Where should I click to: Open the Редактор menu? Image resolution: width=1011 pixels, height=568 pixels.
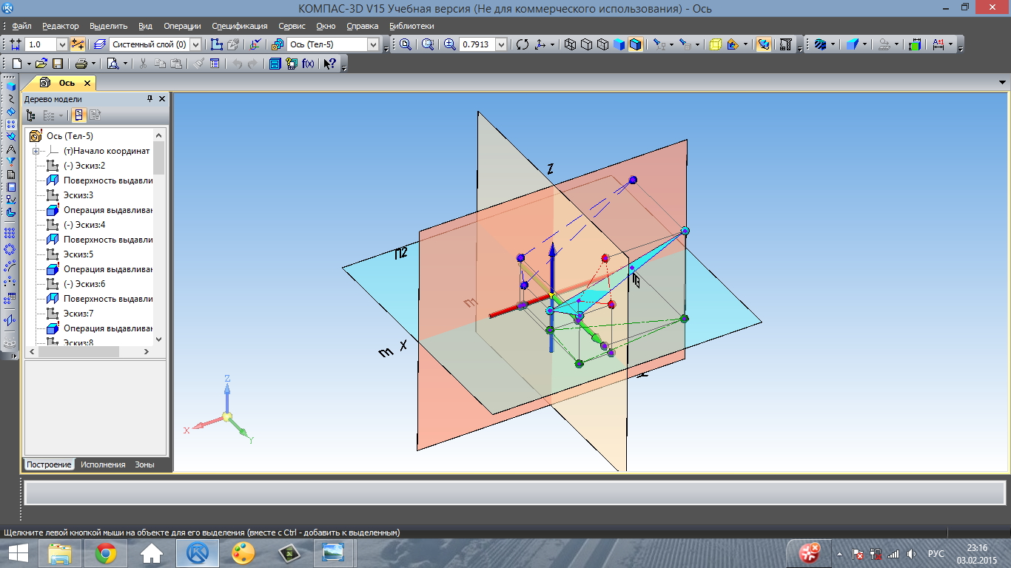61,26
